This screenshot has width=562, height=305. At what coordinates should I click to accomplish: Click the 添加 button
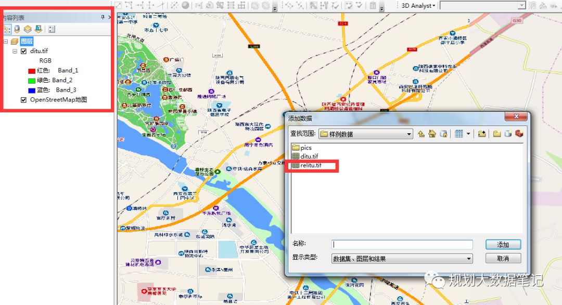tap(503, 245)
